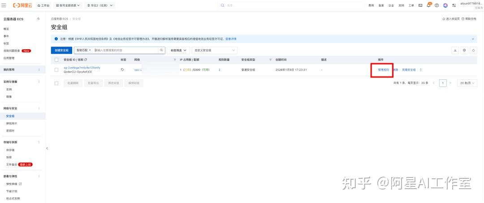Launch the Cloud Shell terminal icon
Screen dimensions: 484x203
click(x=420, y=5)
